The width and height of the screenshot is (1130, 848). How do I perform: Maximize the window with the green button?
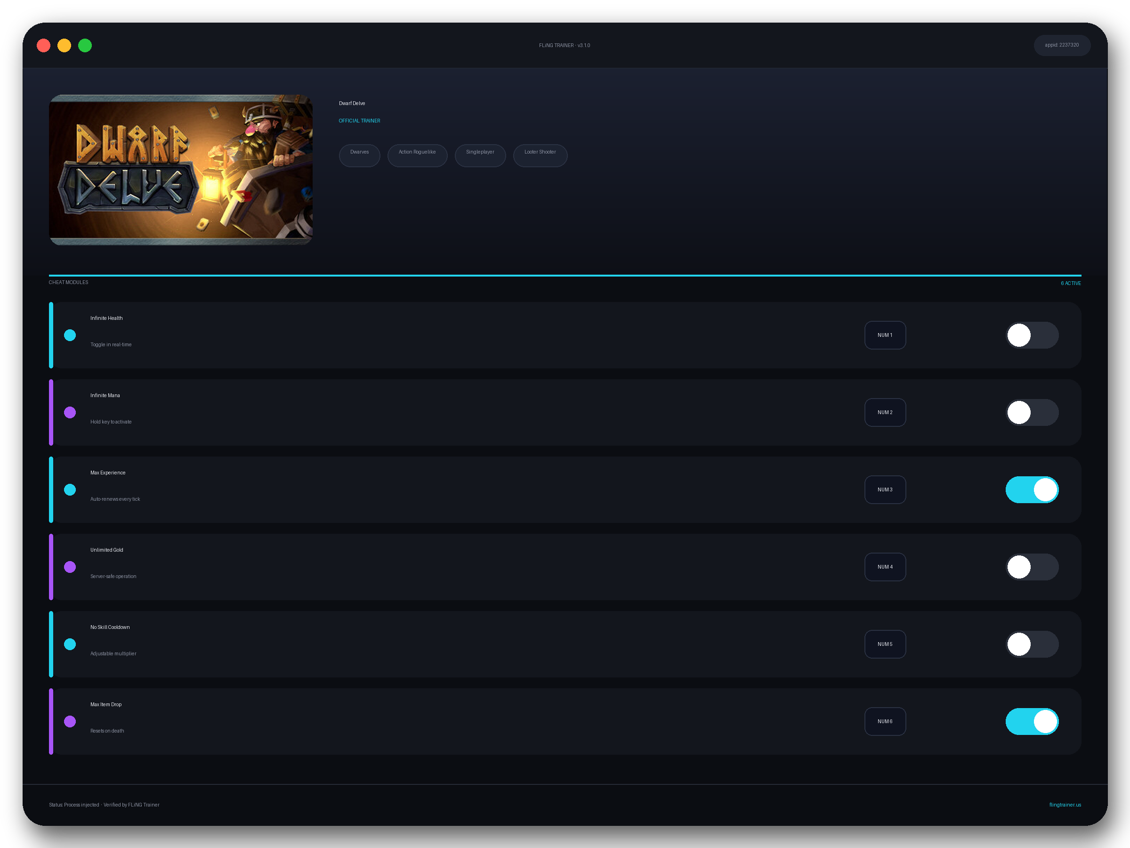pyautogui.click(x=85, y=46)
